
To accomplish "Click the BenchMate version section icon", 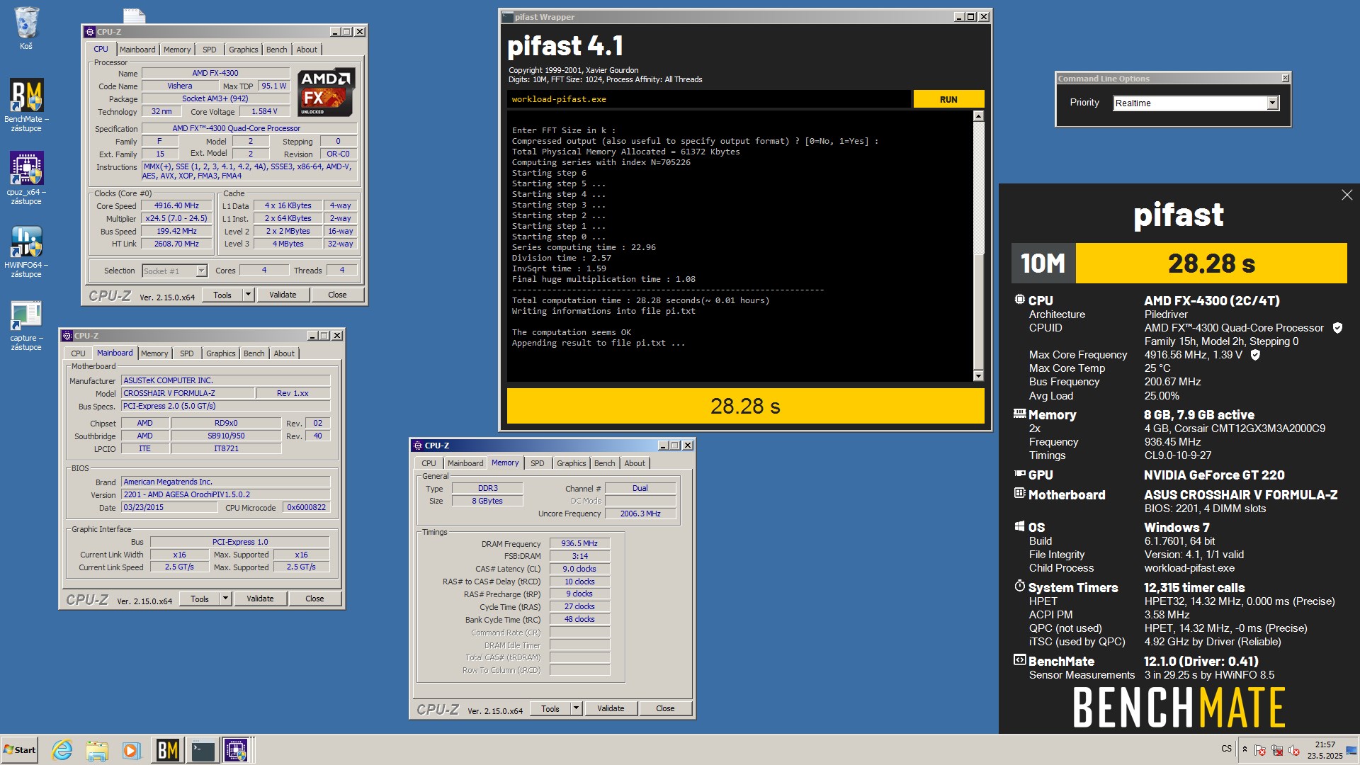I will pos(1019,660).
